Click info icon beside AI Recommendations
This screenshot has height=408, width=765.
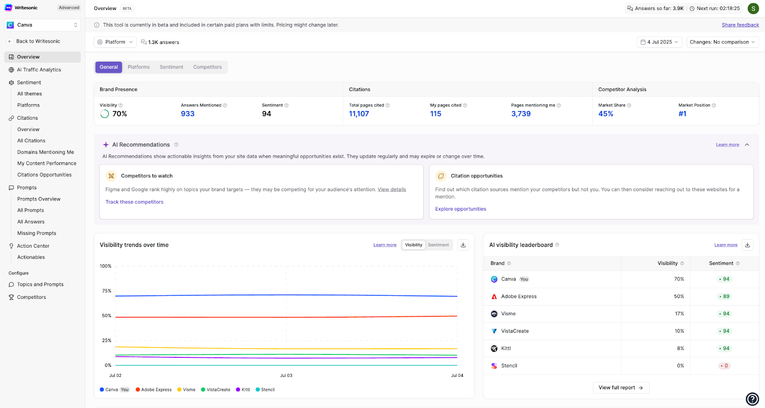176,145
